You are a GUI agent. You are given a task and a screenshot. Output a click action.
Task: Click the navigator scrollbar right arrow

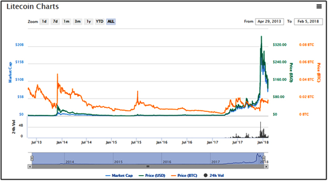pyautogui.click(x=266, y=167)
